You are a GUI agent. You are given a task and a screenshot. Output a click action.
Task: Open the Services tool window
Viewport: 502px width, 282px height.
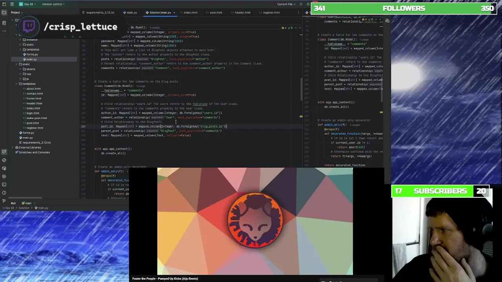(4, 176)
